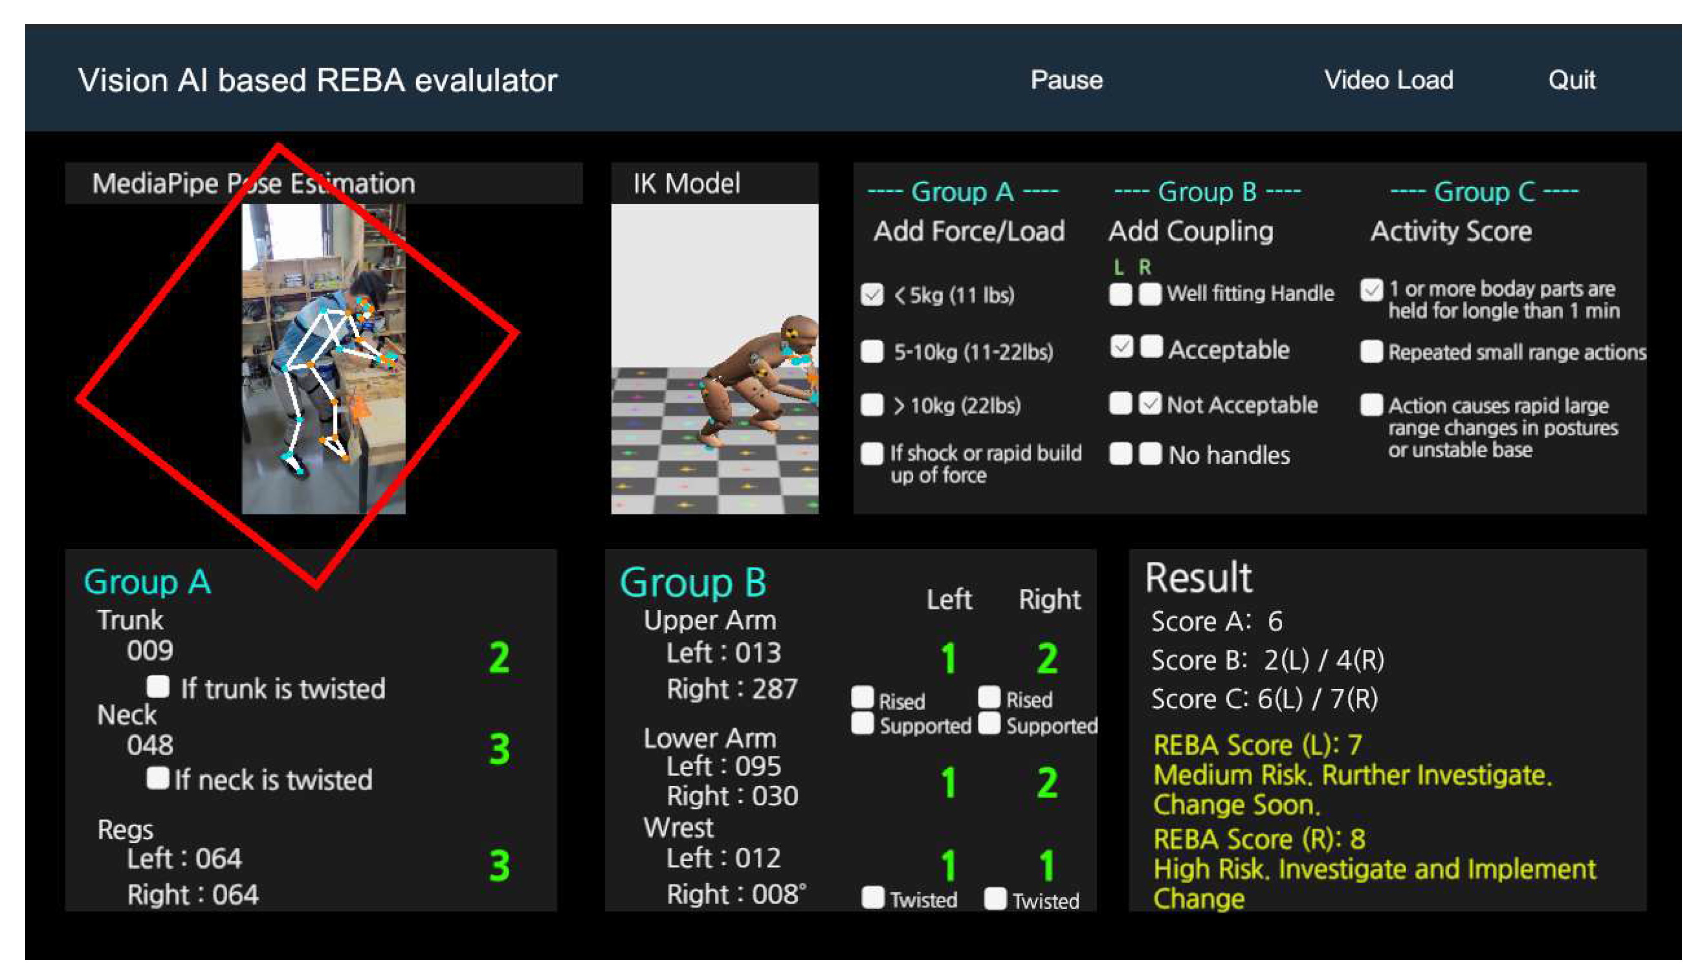Check the >10kg (22lbs) load option

872,404
